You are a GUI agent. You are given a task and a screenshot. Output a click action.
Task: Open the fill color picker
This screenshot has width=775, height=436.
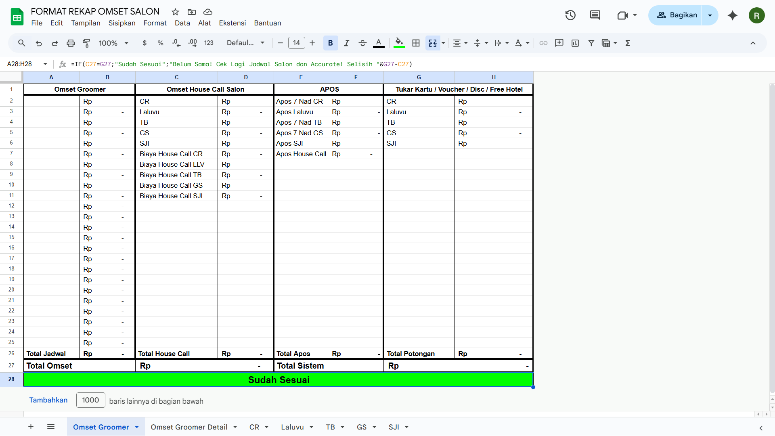pos(399,43)
